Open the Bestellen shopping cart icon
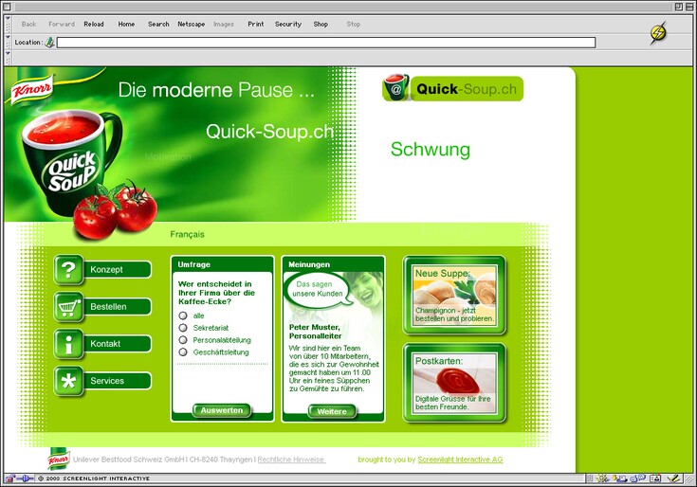The image size is (697, 487). 68,307
